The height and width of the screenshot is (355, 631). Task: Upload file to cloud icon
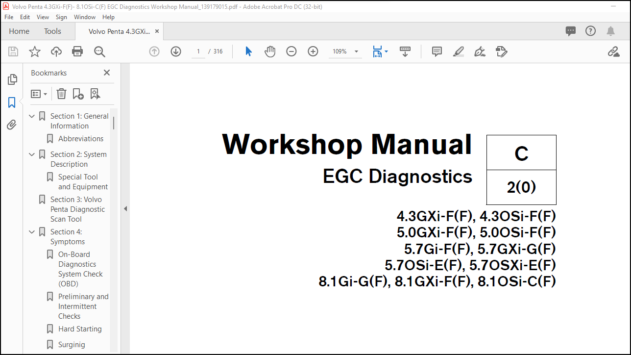pyautogui.click(x=56, y=51)
